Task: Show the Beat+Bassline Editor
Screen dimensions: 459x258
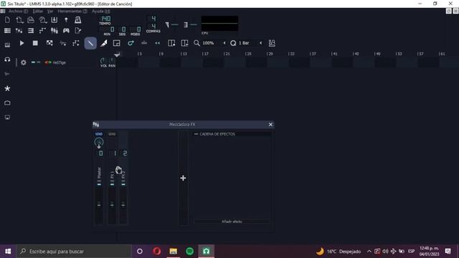Action: coord(19,30)
